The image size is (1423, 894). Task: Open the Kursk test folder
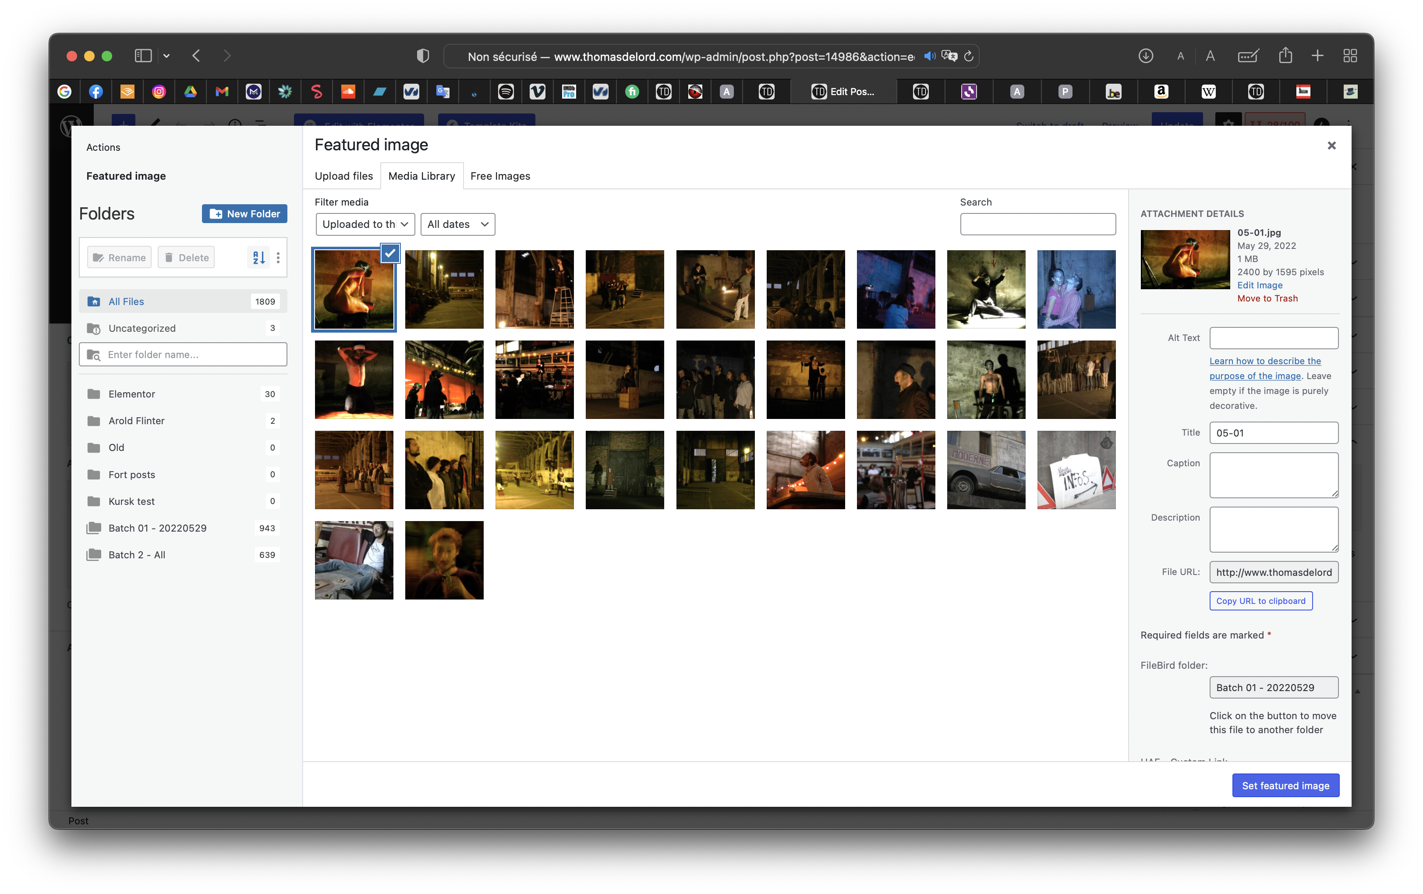tap(183, 501)
